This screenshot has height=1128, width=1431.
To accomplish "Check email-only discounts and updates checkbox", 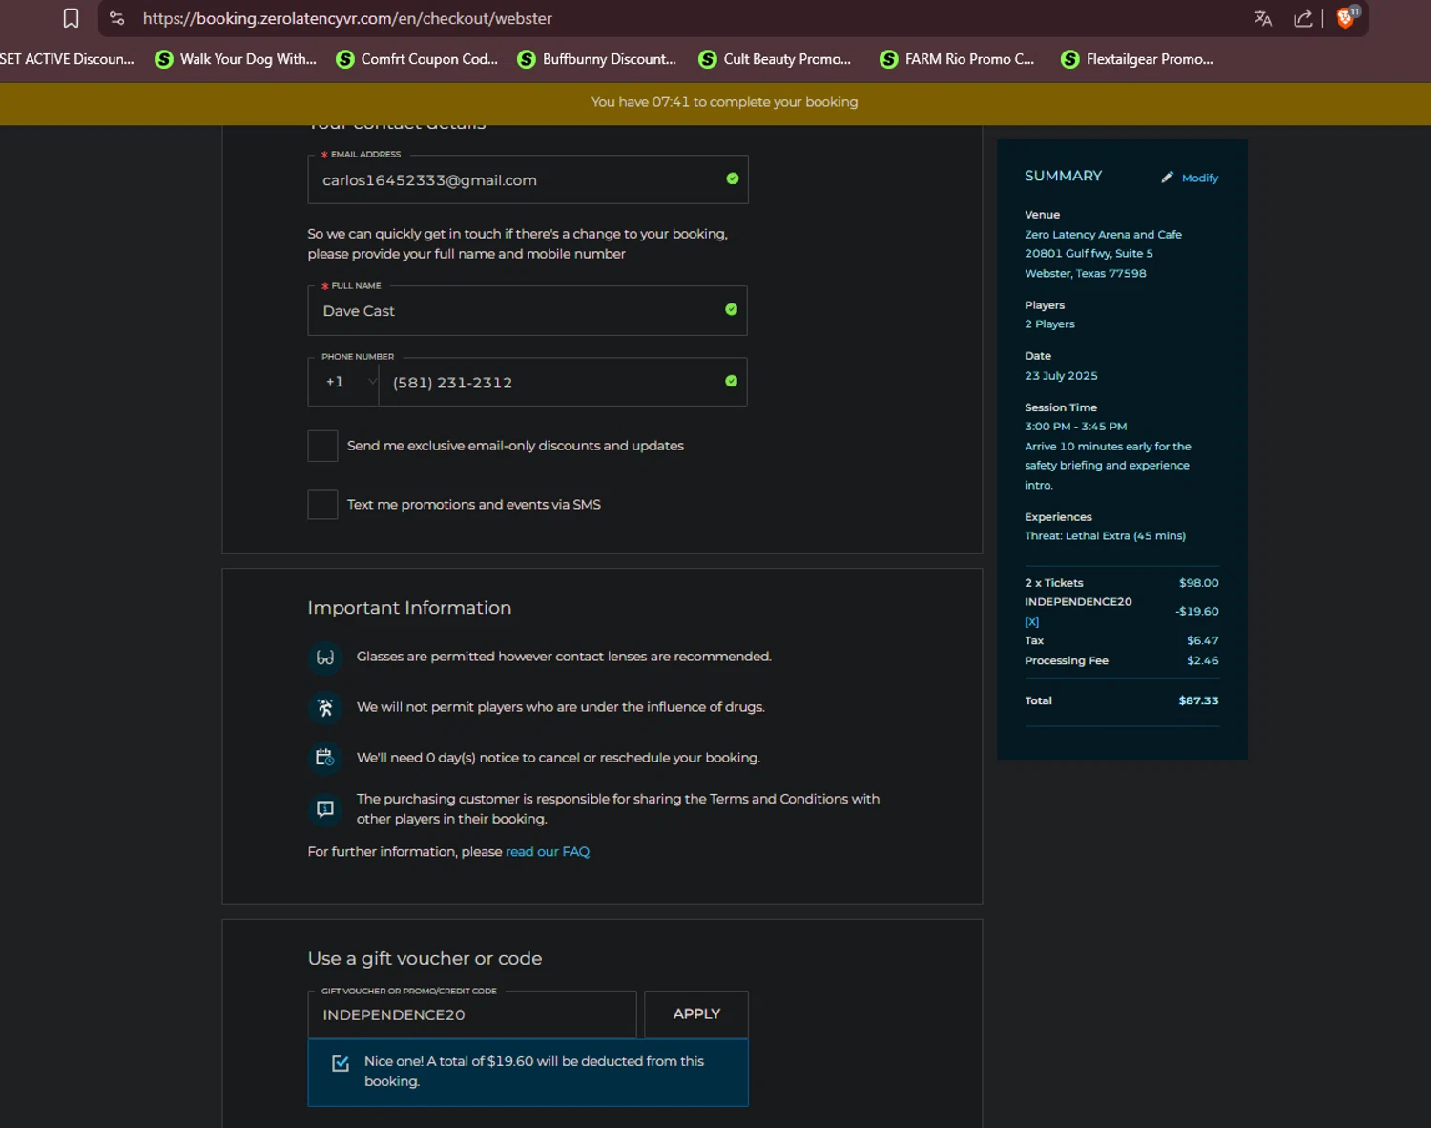I will (x=322, y=446).
